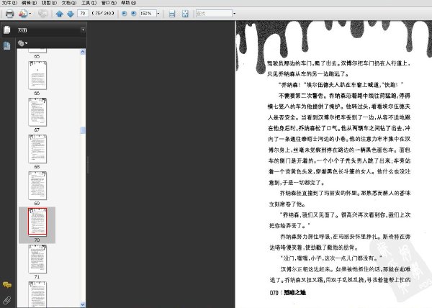Viewport: 432px width, 308px height.
Task: Open the Bookmarks panel icon
Action: coord(7,45)
